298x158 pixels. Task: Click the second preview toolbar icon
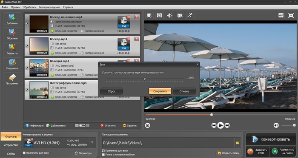point(159,15)
